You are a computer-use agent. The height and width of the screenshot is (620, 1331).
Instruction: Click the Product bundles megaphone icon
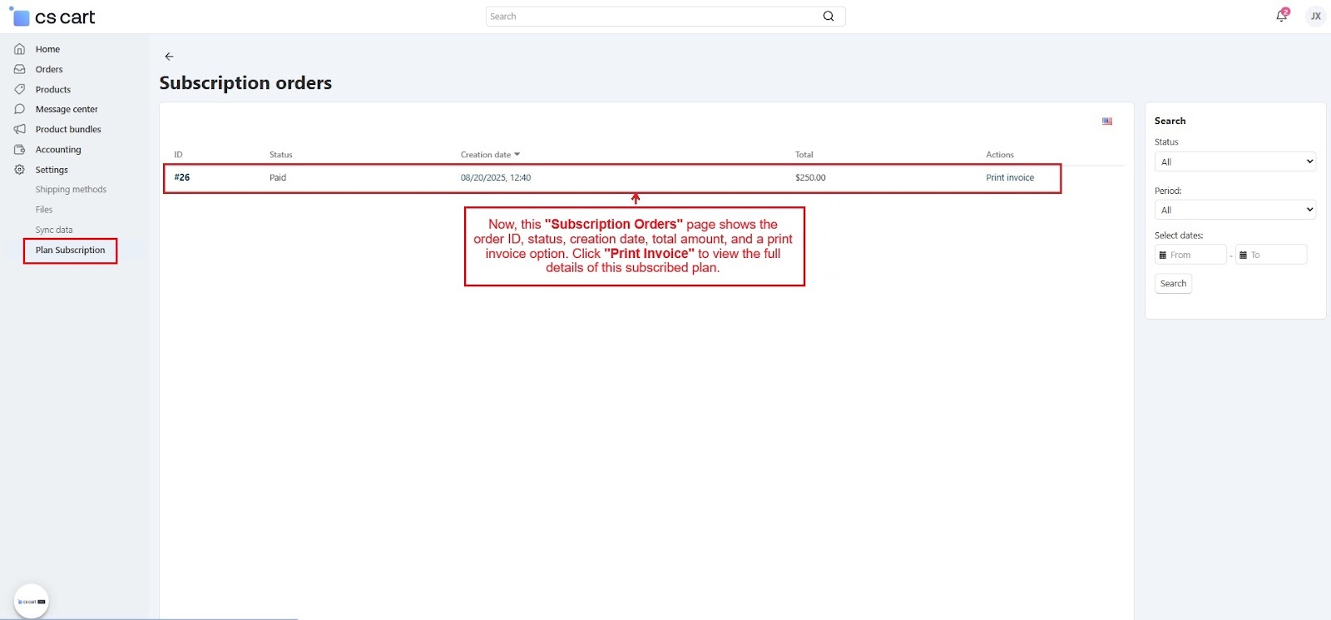point(20,129)
